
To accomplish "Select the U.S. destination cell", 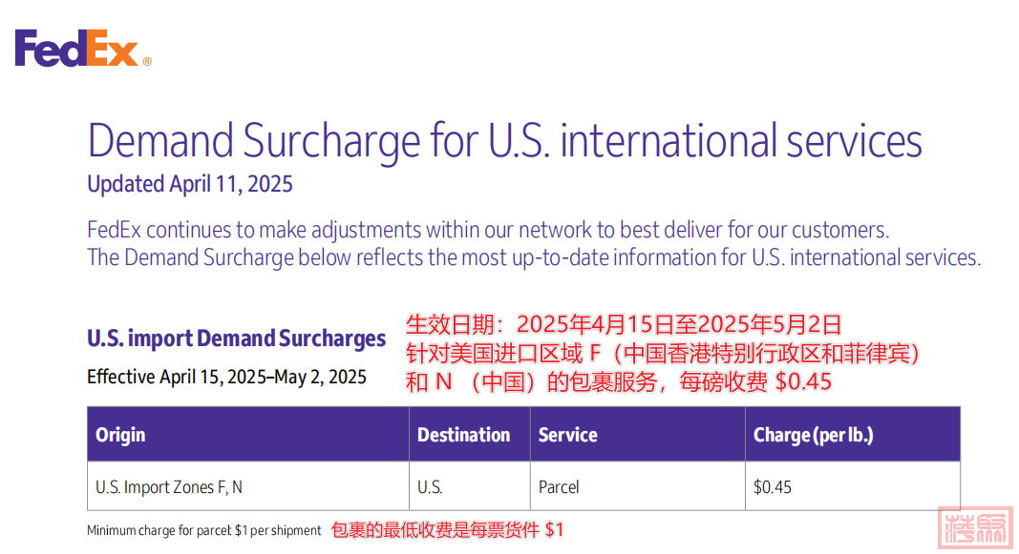I will coord(470,486).
